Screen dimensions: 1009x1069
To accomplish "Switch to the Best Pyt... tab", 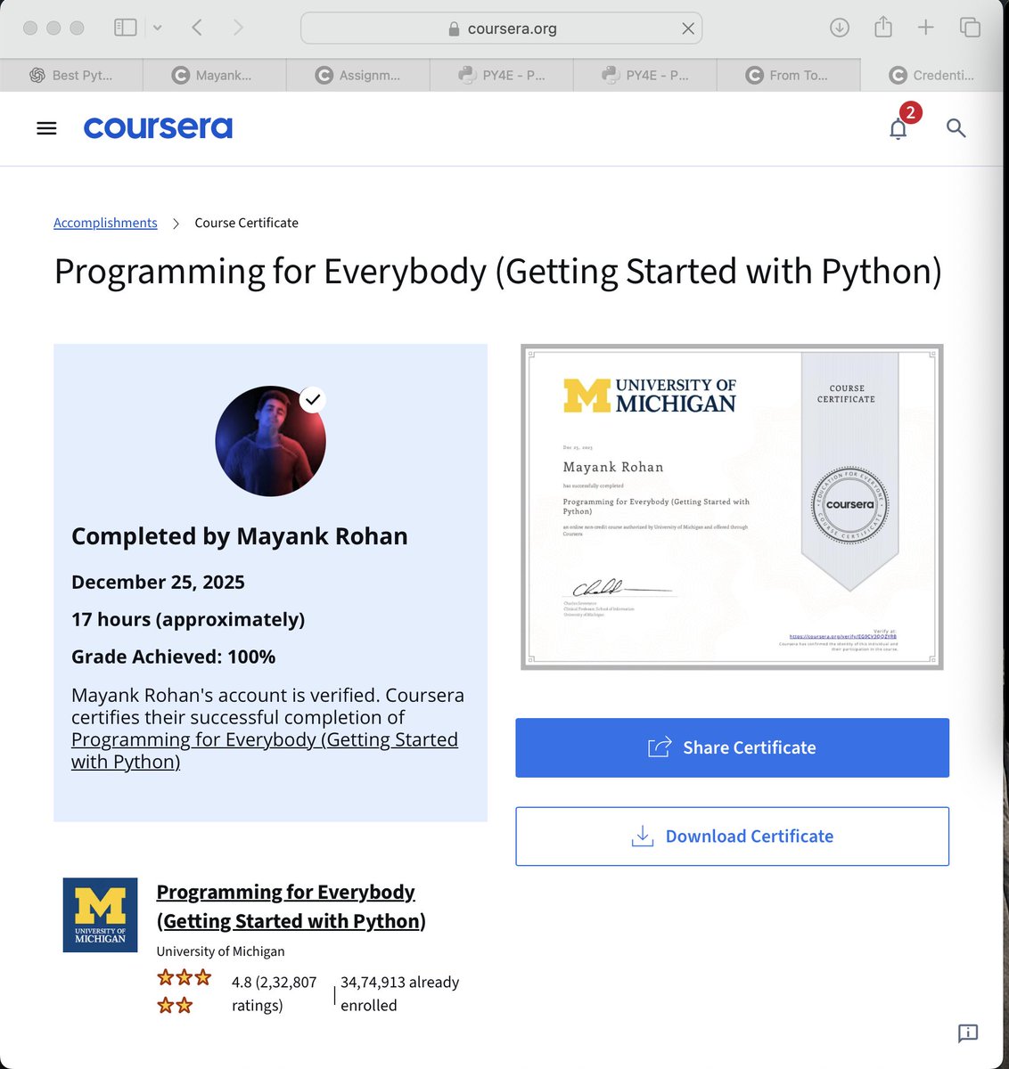I will point(71,75).
